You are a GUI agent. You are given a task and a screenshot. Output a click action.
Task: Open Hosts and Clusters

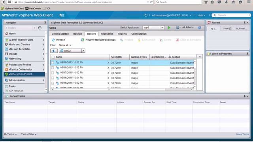(24, 45)
